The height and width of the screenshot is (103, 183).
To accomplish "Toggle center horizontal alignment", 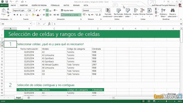I will point(47,15).
